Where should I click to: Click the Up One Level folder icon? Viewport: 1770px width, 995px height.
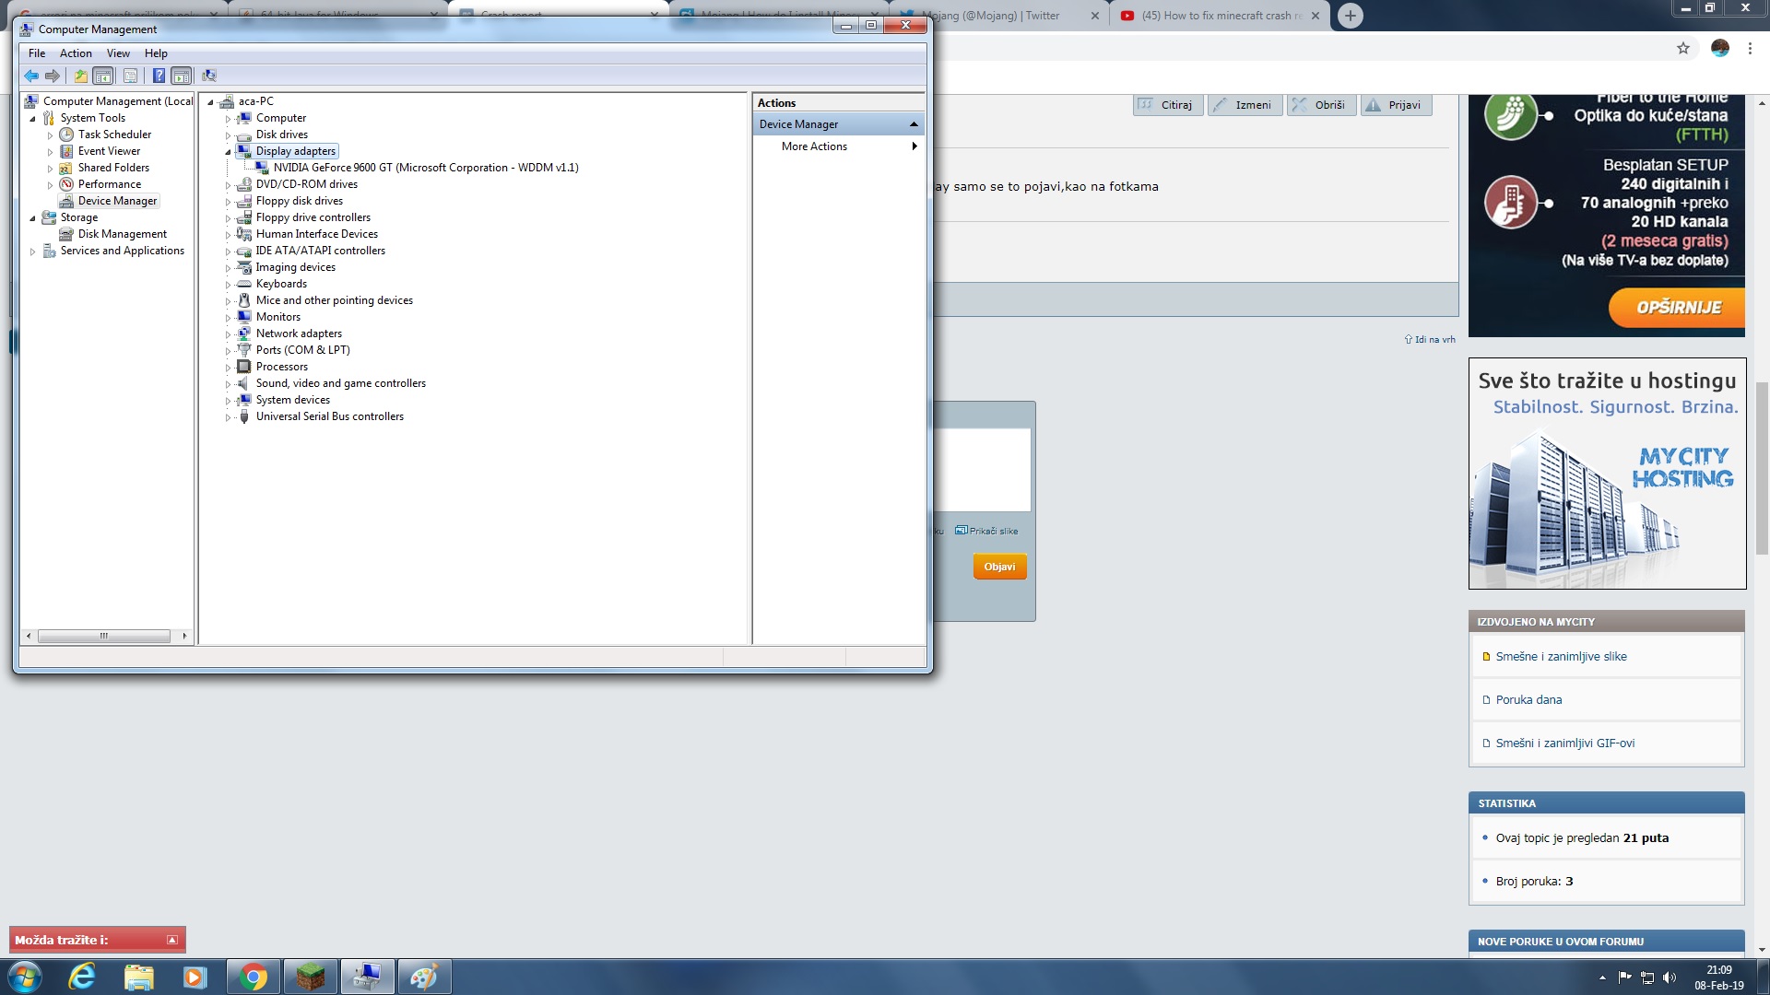(x=81, y=76)
